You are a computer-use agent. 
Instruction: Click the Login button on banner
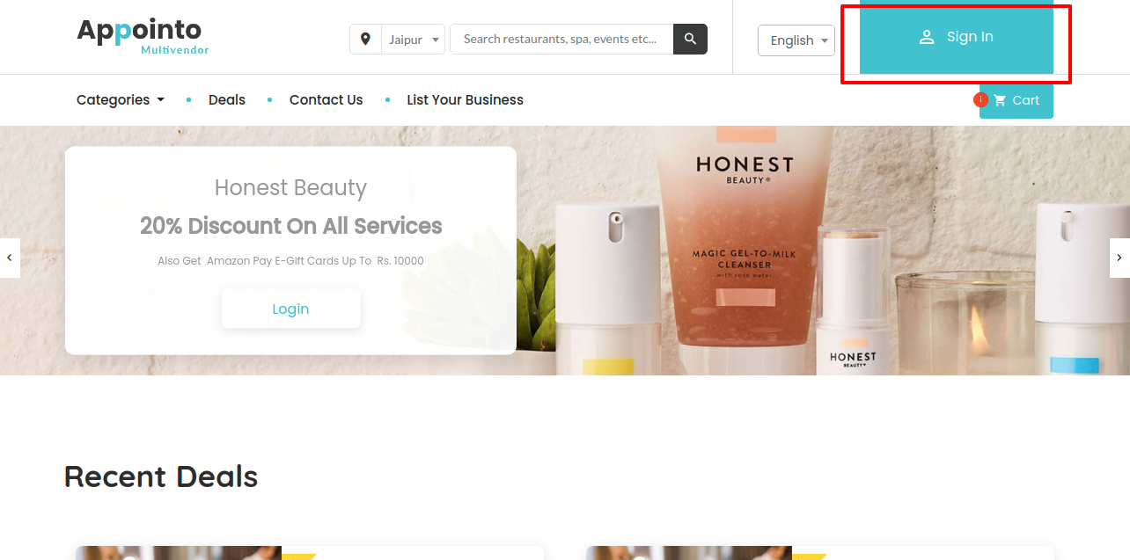(x=291, y=309)
